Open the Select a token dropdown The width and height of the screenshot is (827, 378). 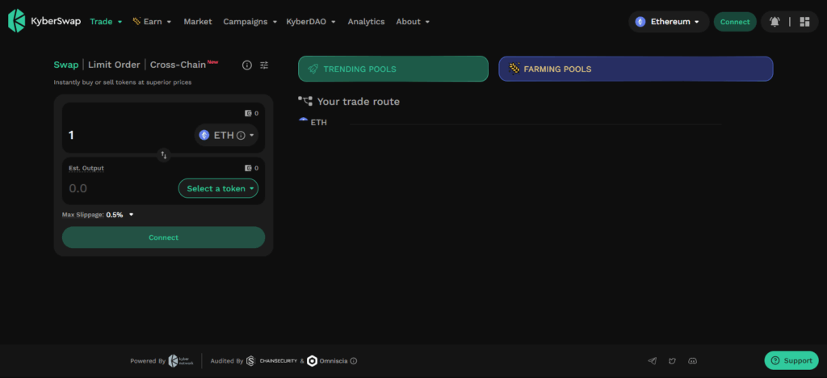click(218, 188)
